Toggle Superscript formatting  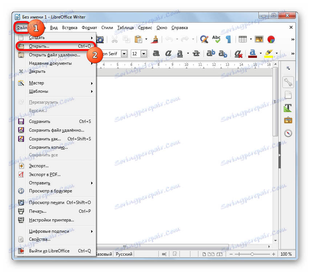(x=211, y=53)
